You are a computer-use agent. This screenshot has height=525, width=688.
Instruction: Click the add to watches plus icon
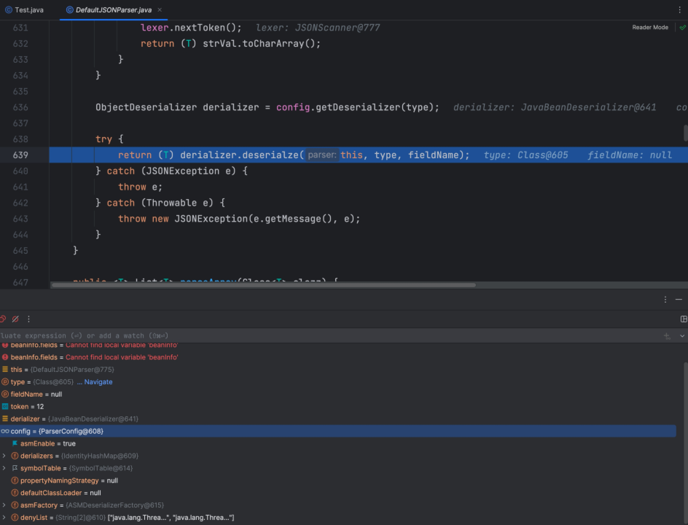(x=667, y=336)
